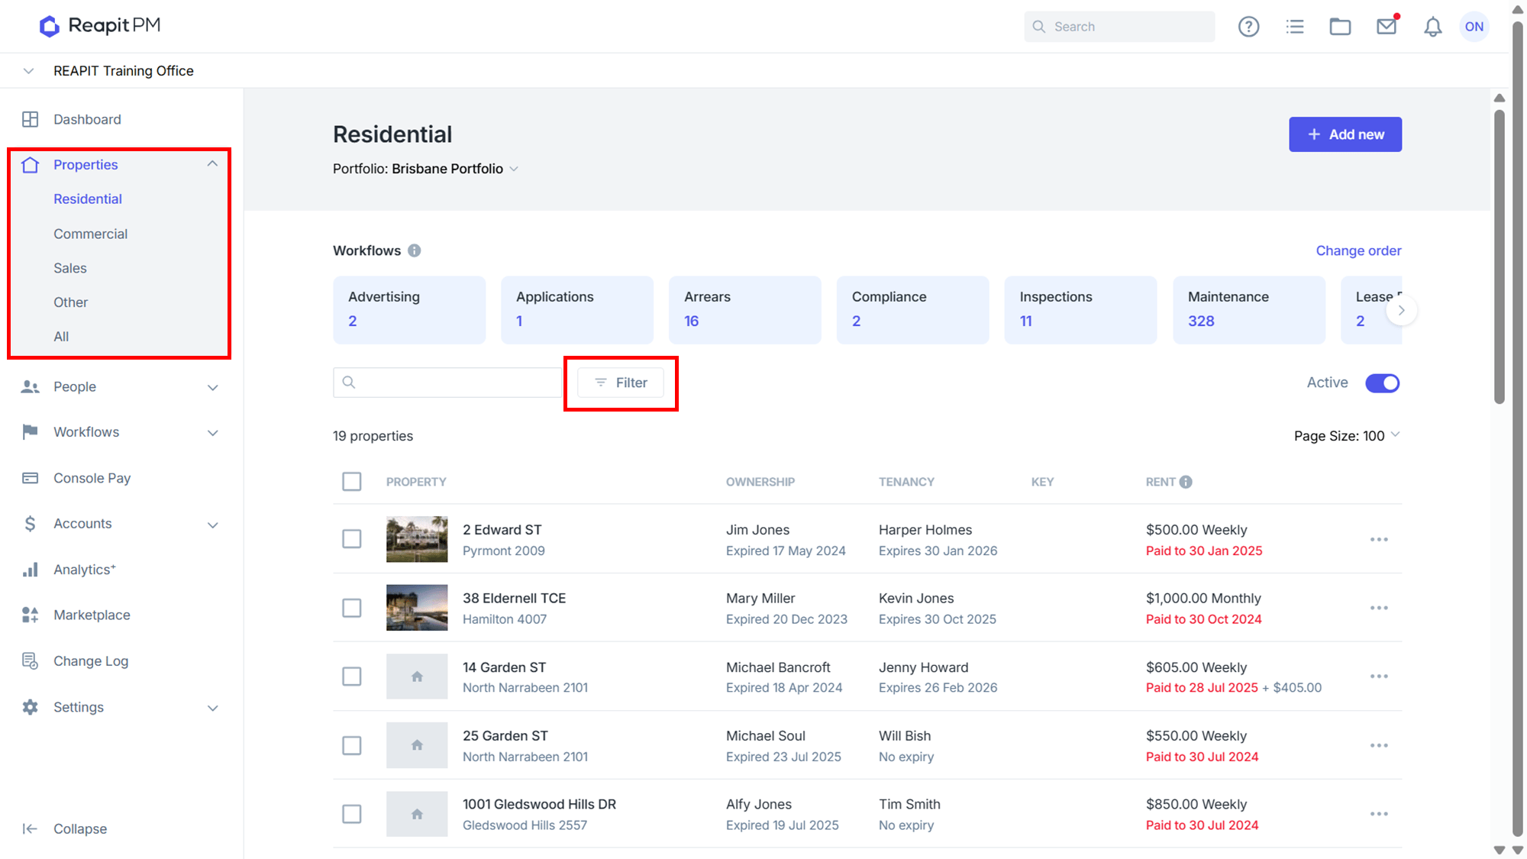This screenshot has width=1527, height=859.
Task: Open the folder icon in top bar
Action: coord(1340,27)
